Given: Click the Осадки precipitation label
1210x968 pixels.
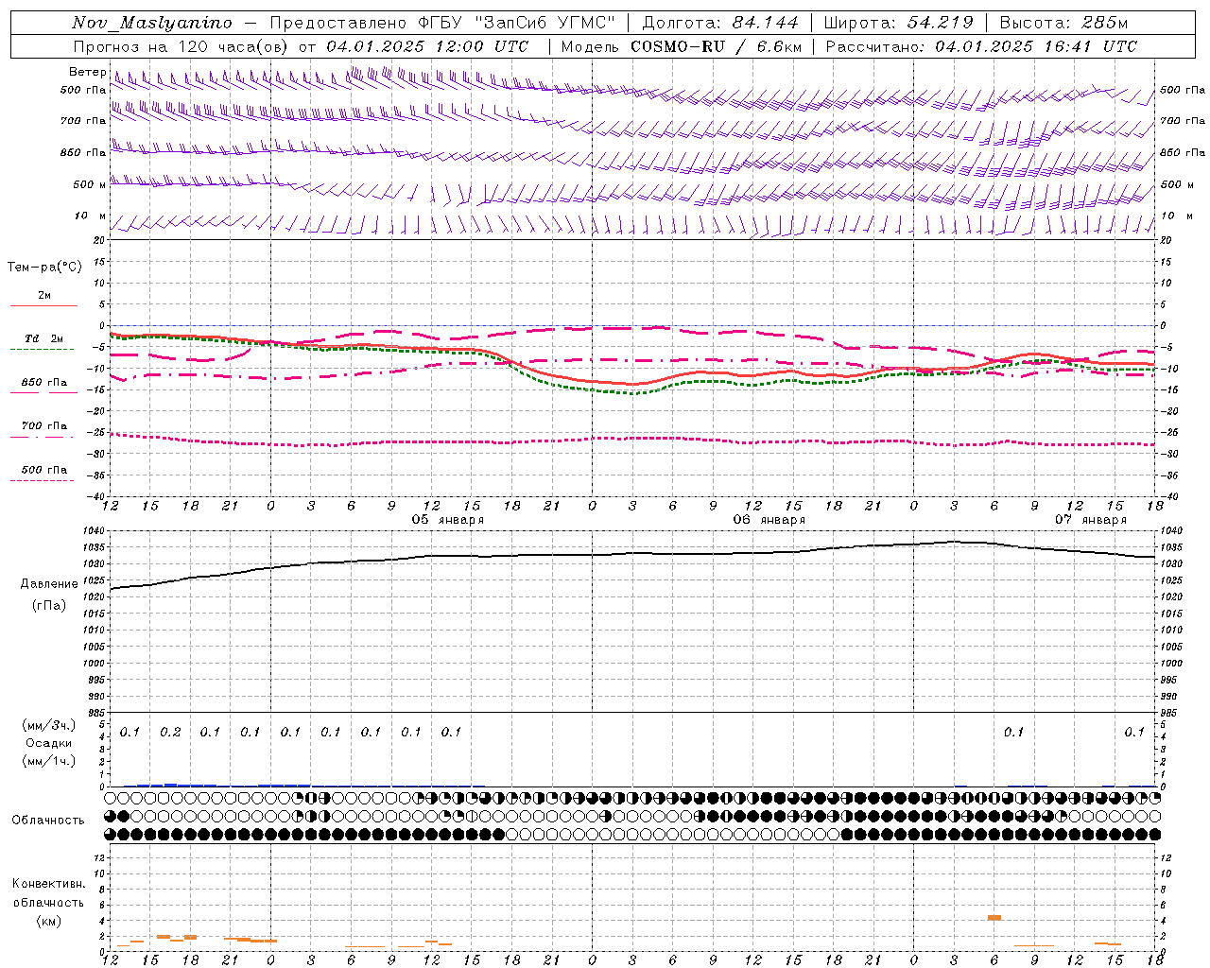Looking at the screenshot, I should [x=49, y=743].
